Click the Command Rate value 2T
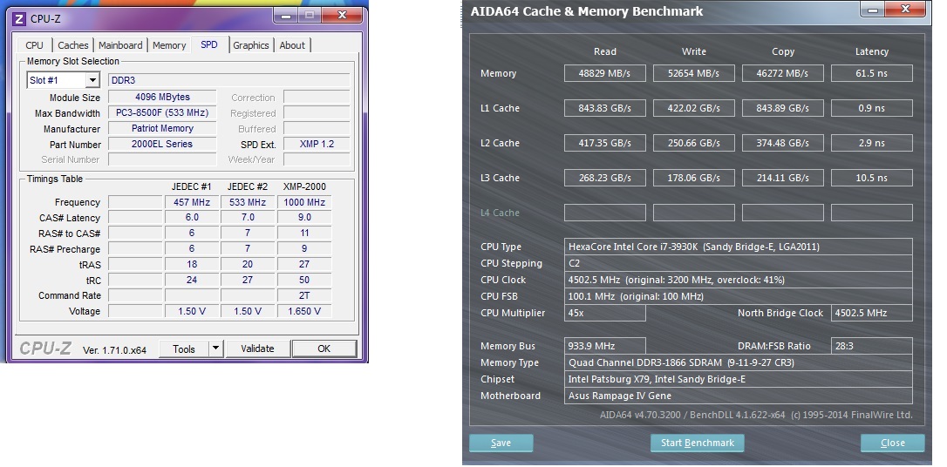This screenshot has width=947, height=467. point(304,295)
